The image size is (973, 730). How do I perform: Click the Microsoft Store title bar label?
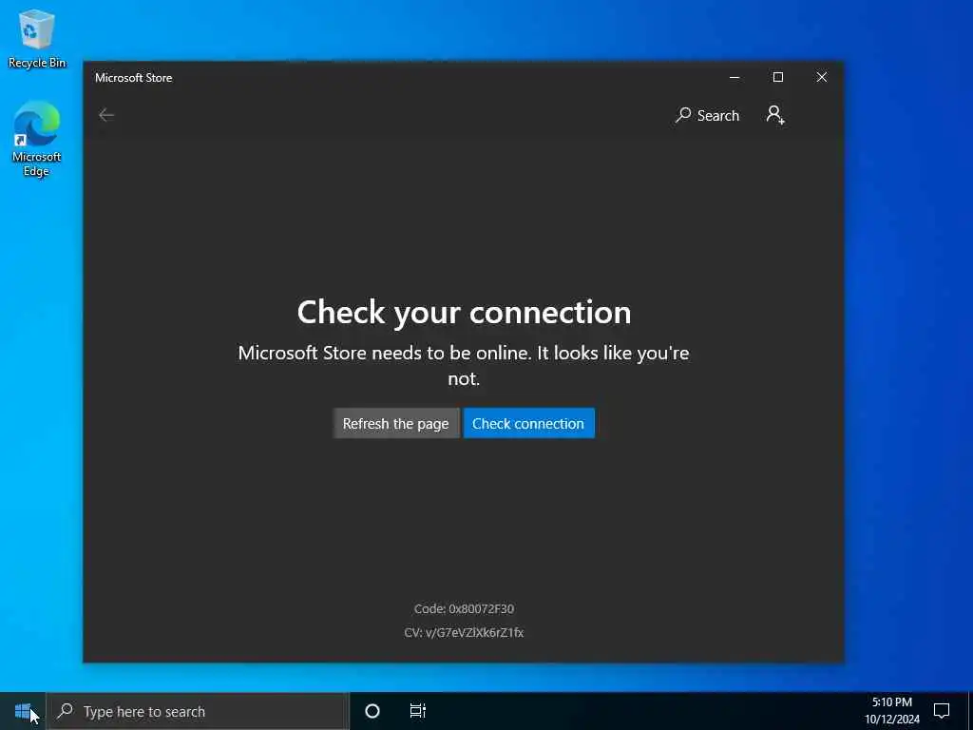click(x=133, y=78)
